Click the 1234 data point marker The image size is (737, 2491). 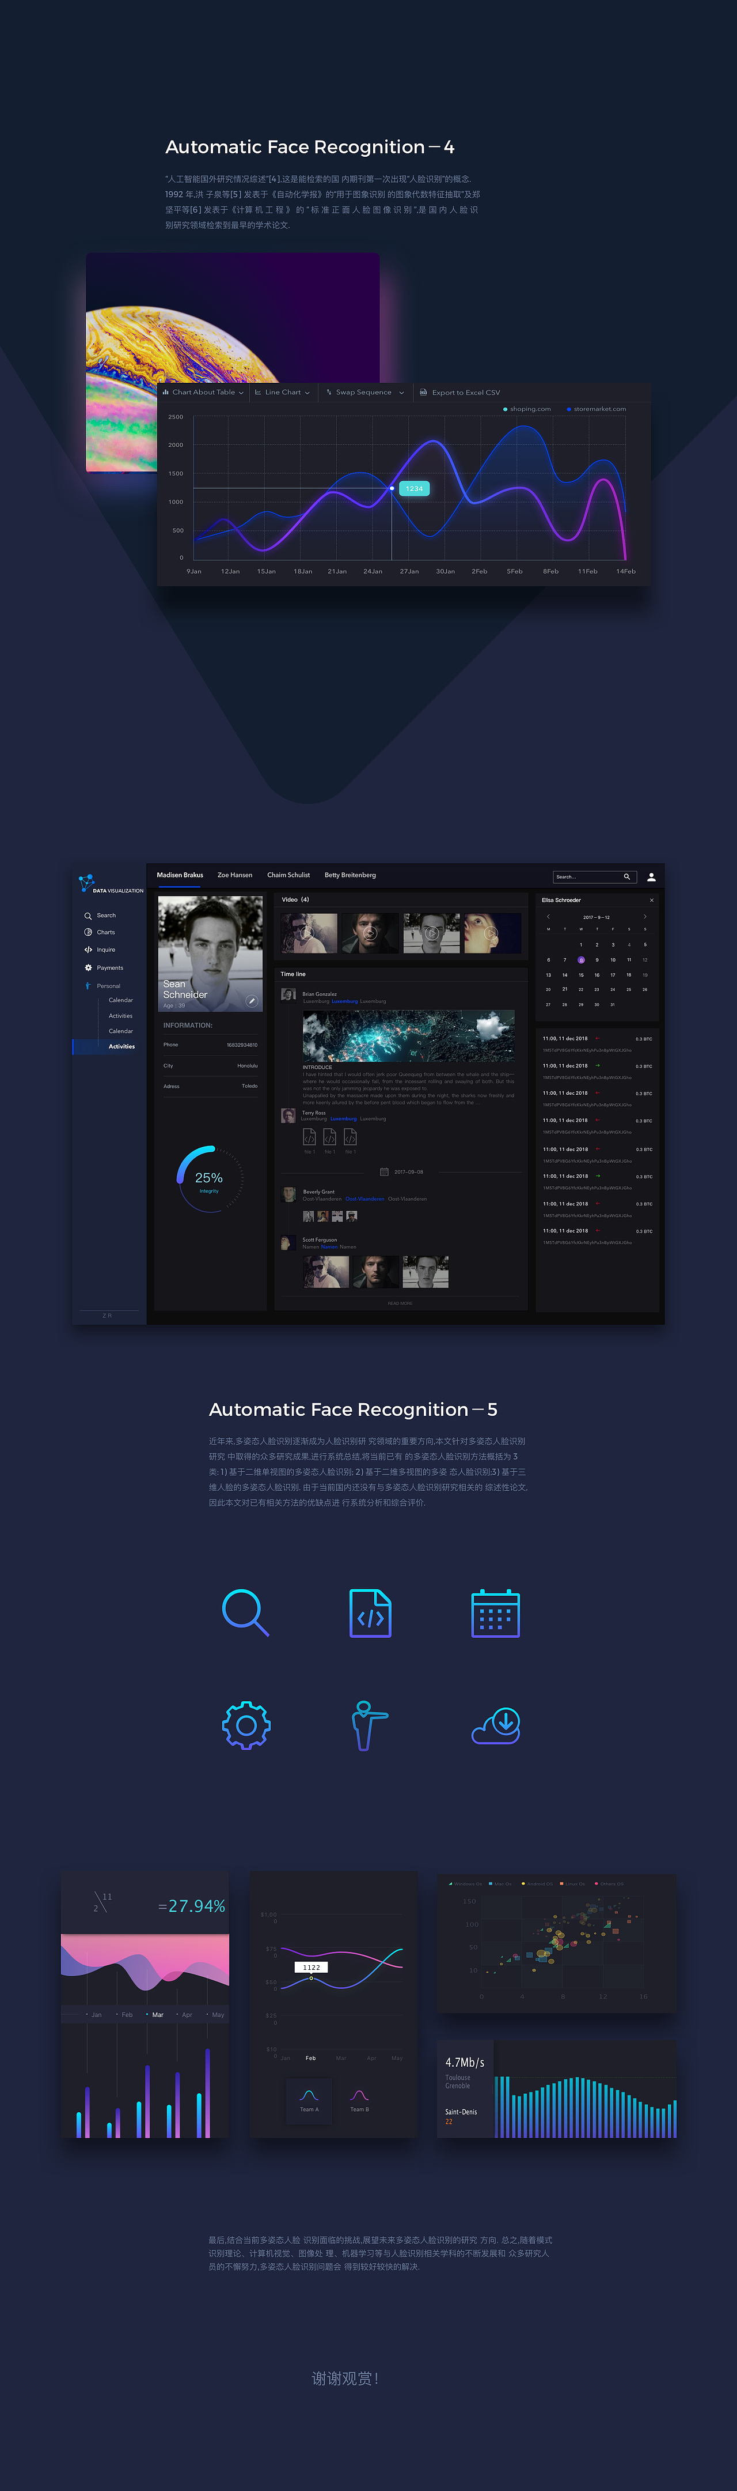coord(392,488)
